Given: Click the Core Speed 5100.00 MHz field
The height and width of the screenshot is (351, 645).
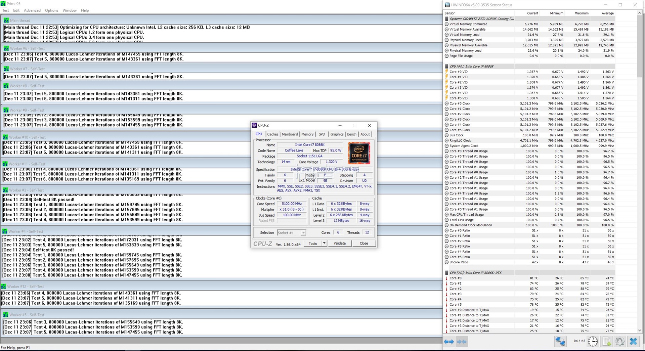Looking at the screenshot, I should [292, 204].
